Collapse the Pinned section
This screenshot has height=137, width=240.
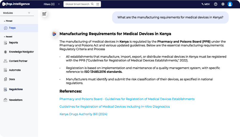[4, 21]
